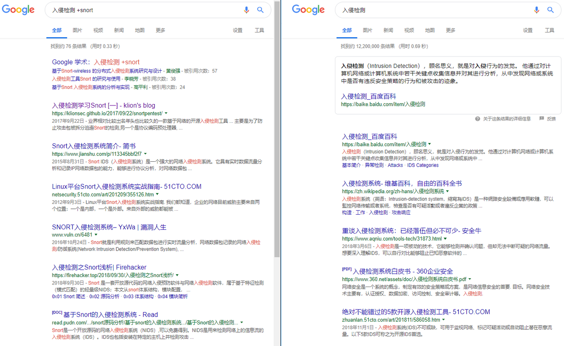Click 找到约 76 条结果 result count text
Screen dimensions: 564x346
coord(69,46)
